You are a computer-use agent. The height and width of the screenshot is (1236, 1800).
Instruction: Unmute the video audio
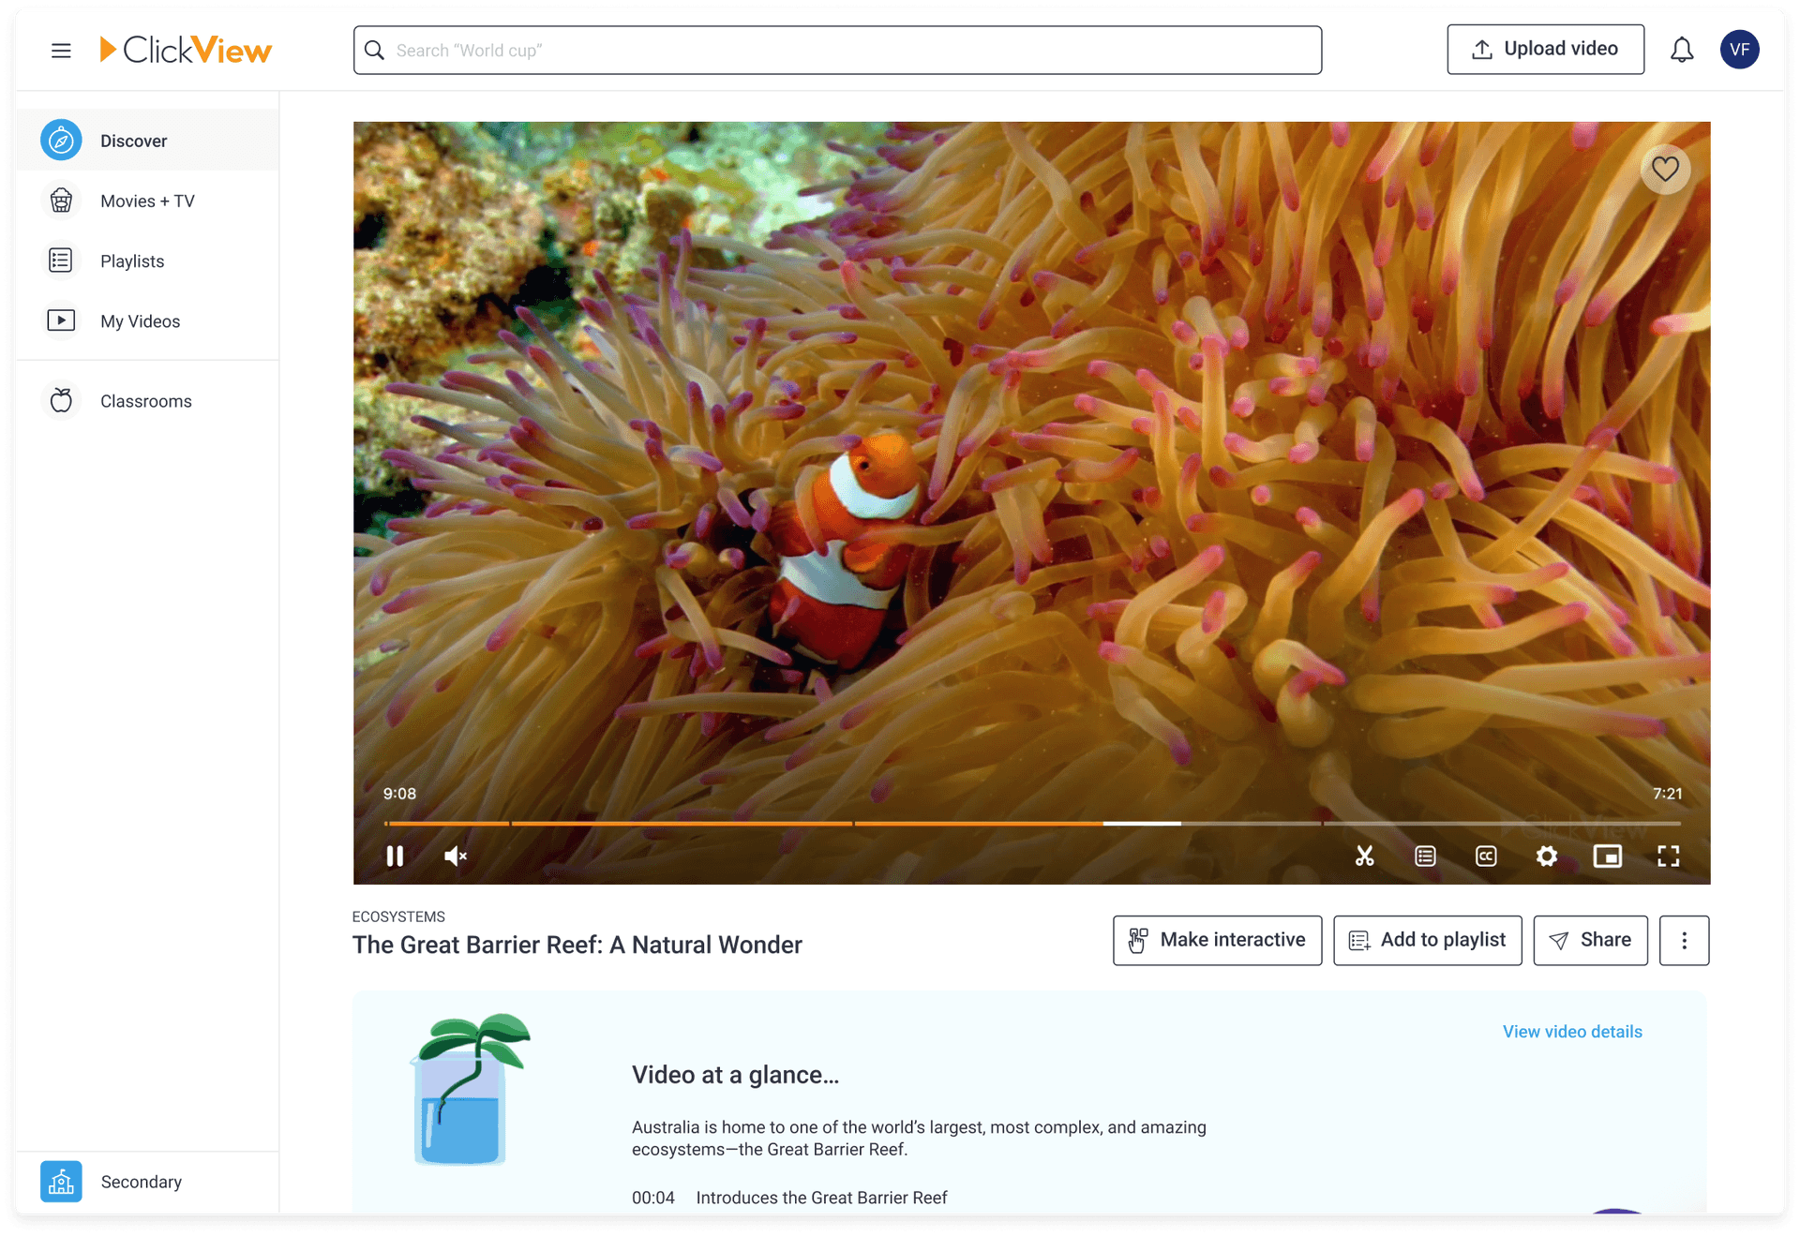coord(455,856)
